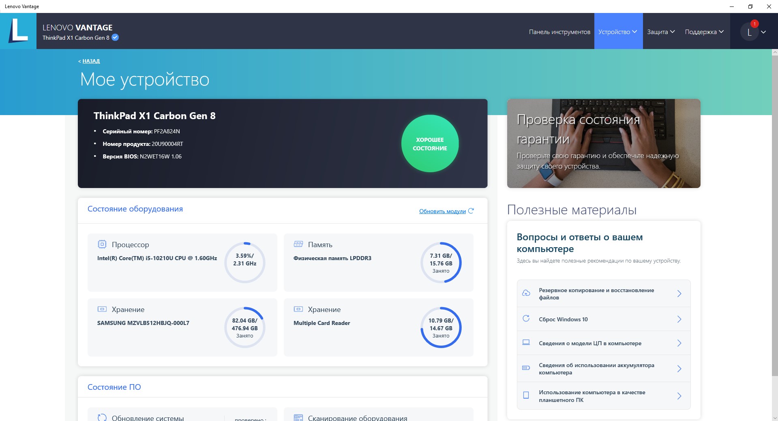Open Панель инструментов tab
Image resolution: width=778 pixels, height=421 pixels.
[559, 32]
